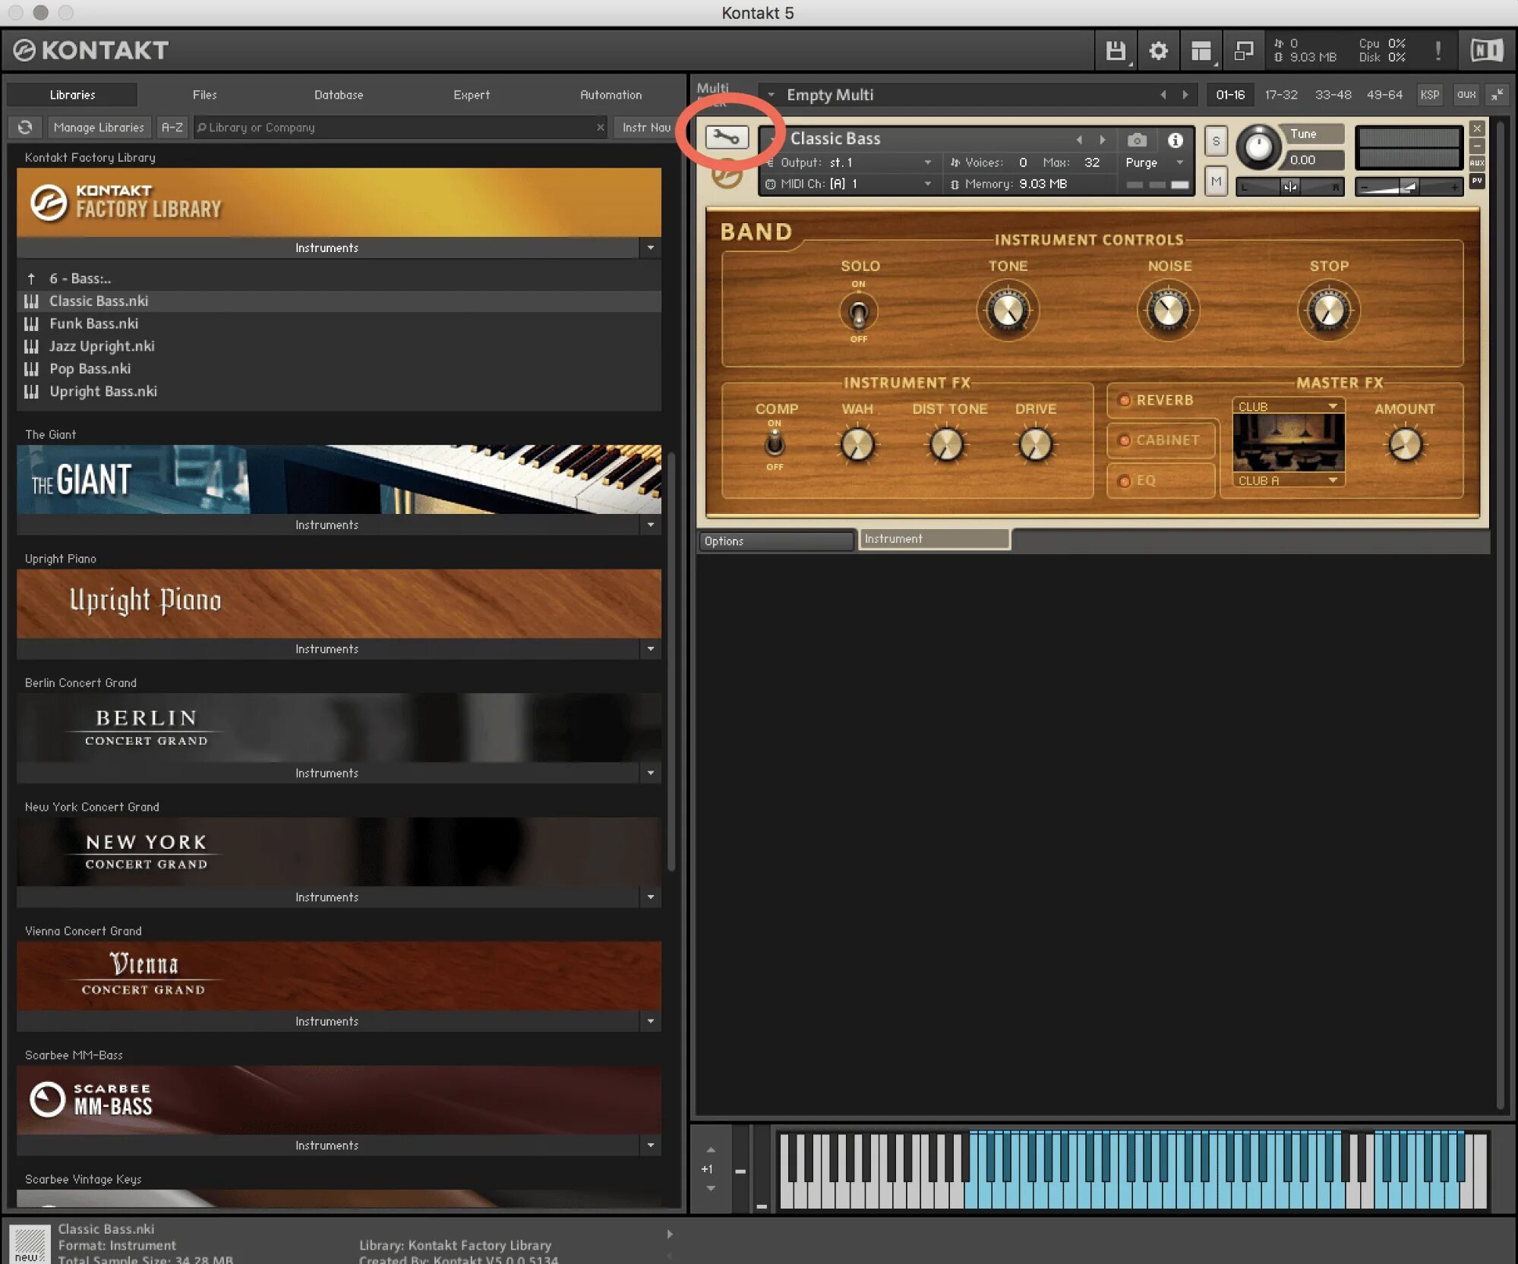Enable the REVERB effect
Screen dimensions: 1518x1264
click(x=1125, y=400)
